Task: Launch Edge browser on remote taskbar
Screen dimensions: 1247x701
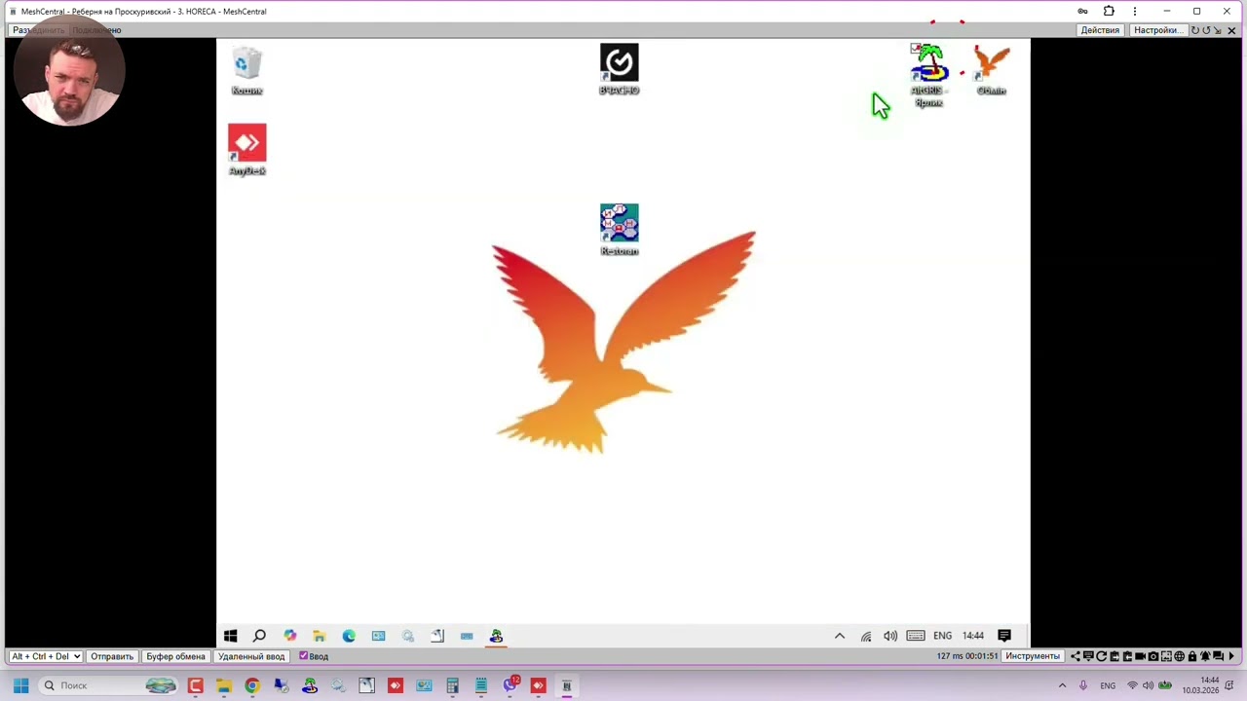Action: tap(349, 636)
